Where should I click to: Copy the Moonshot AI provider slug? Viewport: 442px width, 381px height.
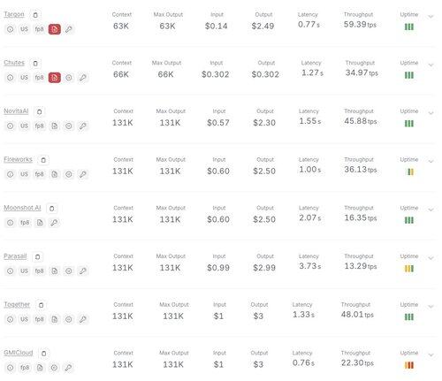[52, 209]
